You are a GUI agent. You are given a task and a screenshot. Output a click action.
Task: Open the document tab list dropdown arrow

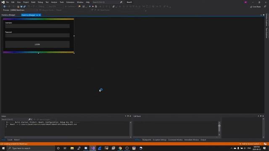[x=261, y=15]
